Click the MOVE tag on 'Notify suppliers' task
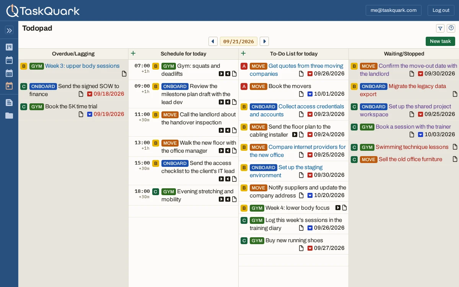The width and height of the screenshot is (459, 287). click(259, 188)
